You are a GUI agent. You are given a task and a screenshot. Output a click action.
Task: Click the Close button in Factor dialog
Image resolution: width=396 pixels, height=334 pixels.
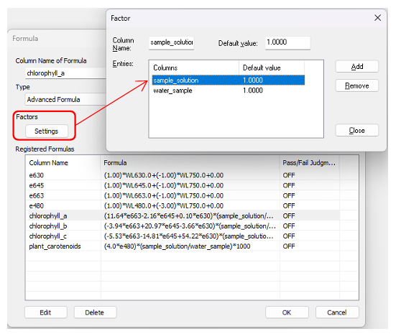[356, 130]
